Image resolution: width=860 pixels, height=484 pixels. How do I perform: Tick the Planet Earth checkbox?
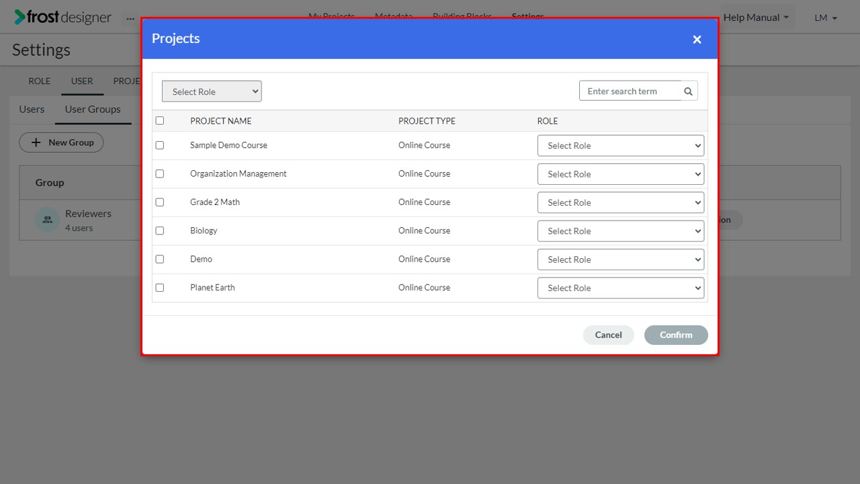pos(160,288)
